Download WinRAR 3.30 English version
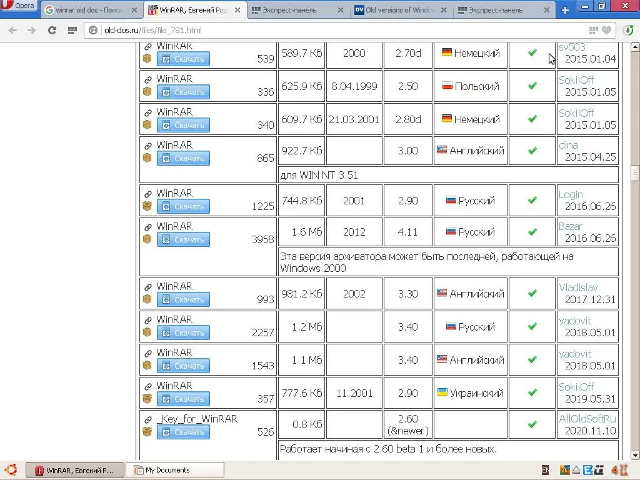The image size is (640, 480). tap(183, 299)
